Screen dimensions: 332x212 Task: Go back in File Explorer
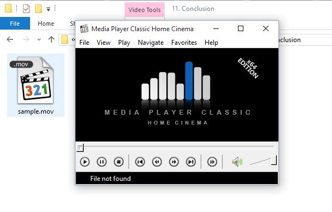click(10, 39)
